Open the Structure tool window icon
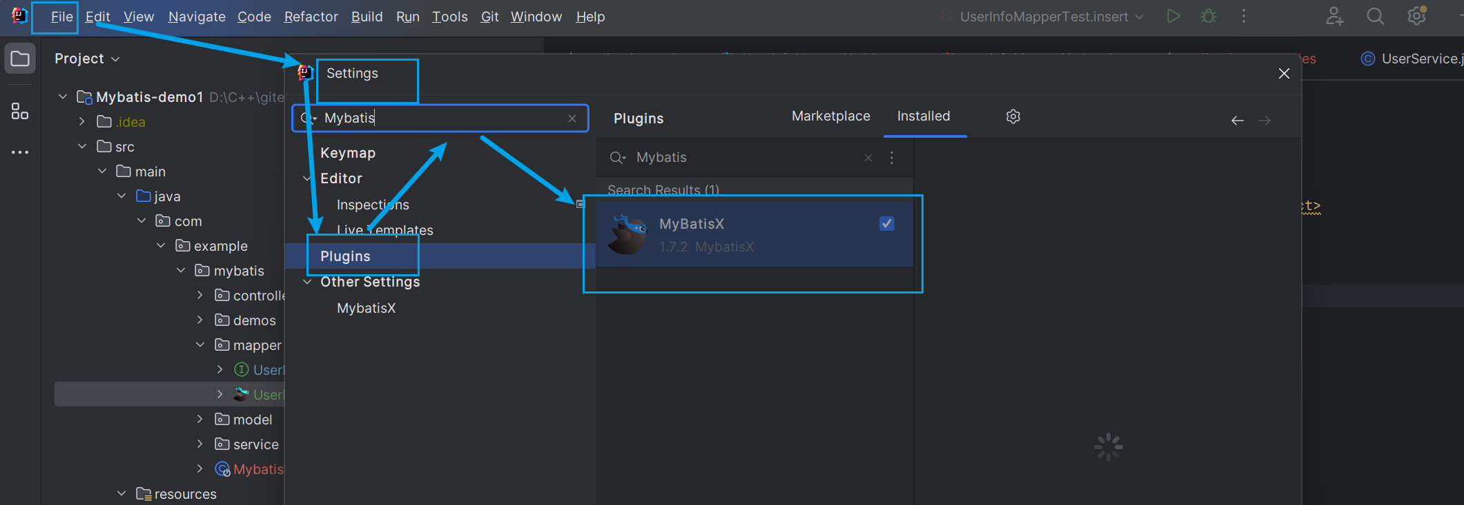1464x505 pixels. pos(20,111)
